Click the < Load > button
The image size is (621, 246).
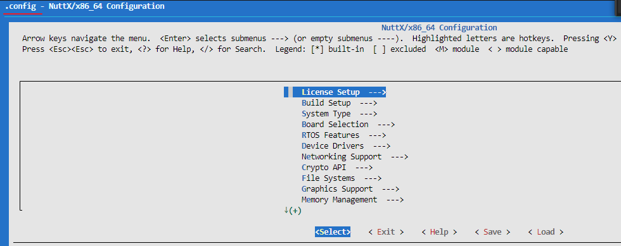point(546,231)
